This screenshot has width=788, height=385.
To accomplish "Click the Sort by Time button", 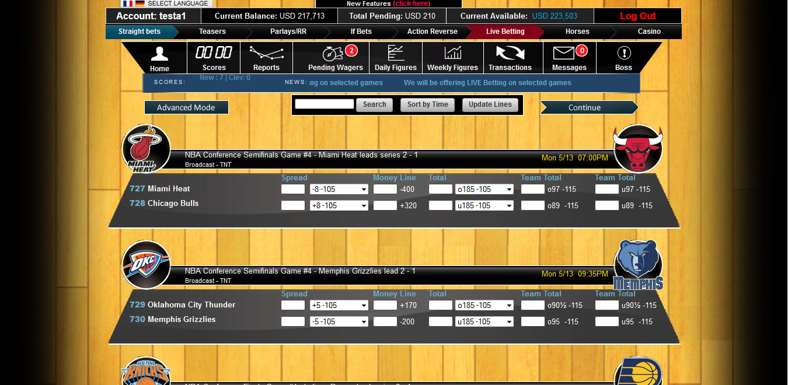I will tap(427, 104).
